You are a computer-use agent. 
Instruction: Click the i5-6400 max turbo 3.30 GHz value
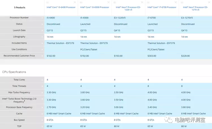tap(51, 92)
